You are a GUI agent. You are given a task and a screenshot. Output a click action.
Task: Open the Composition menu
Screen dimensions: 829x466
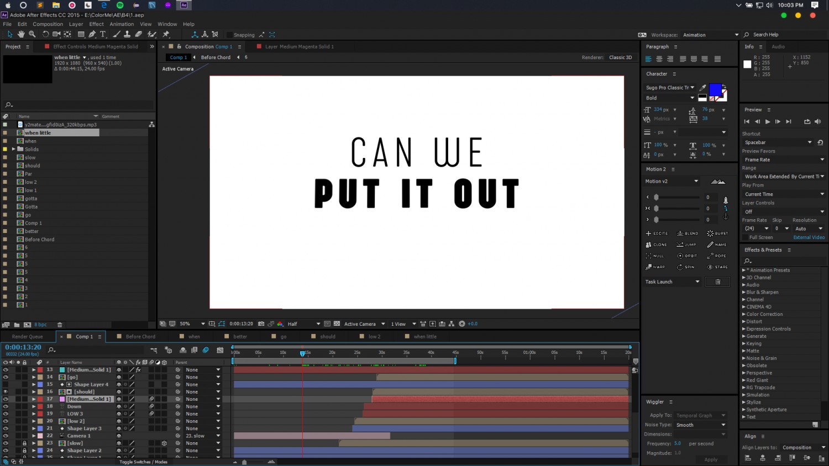(48, 24)
